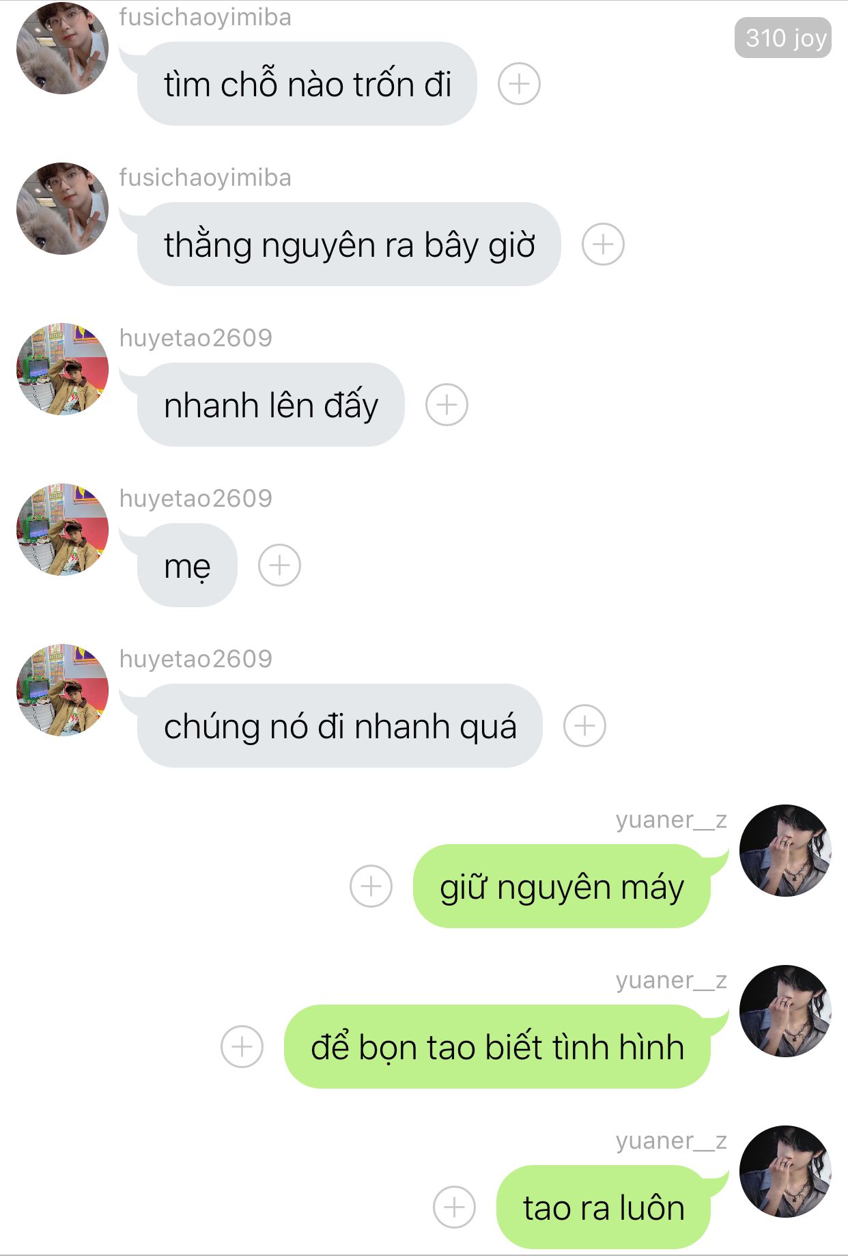Click username huyetao2609 above 'mẹ' message
Screen dimensions: 848x1258
(195, 499)
